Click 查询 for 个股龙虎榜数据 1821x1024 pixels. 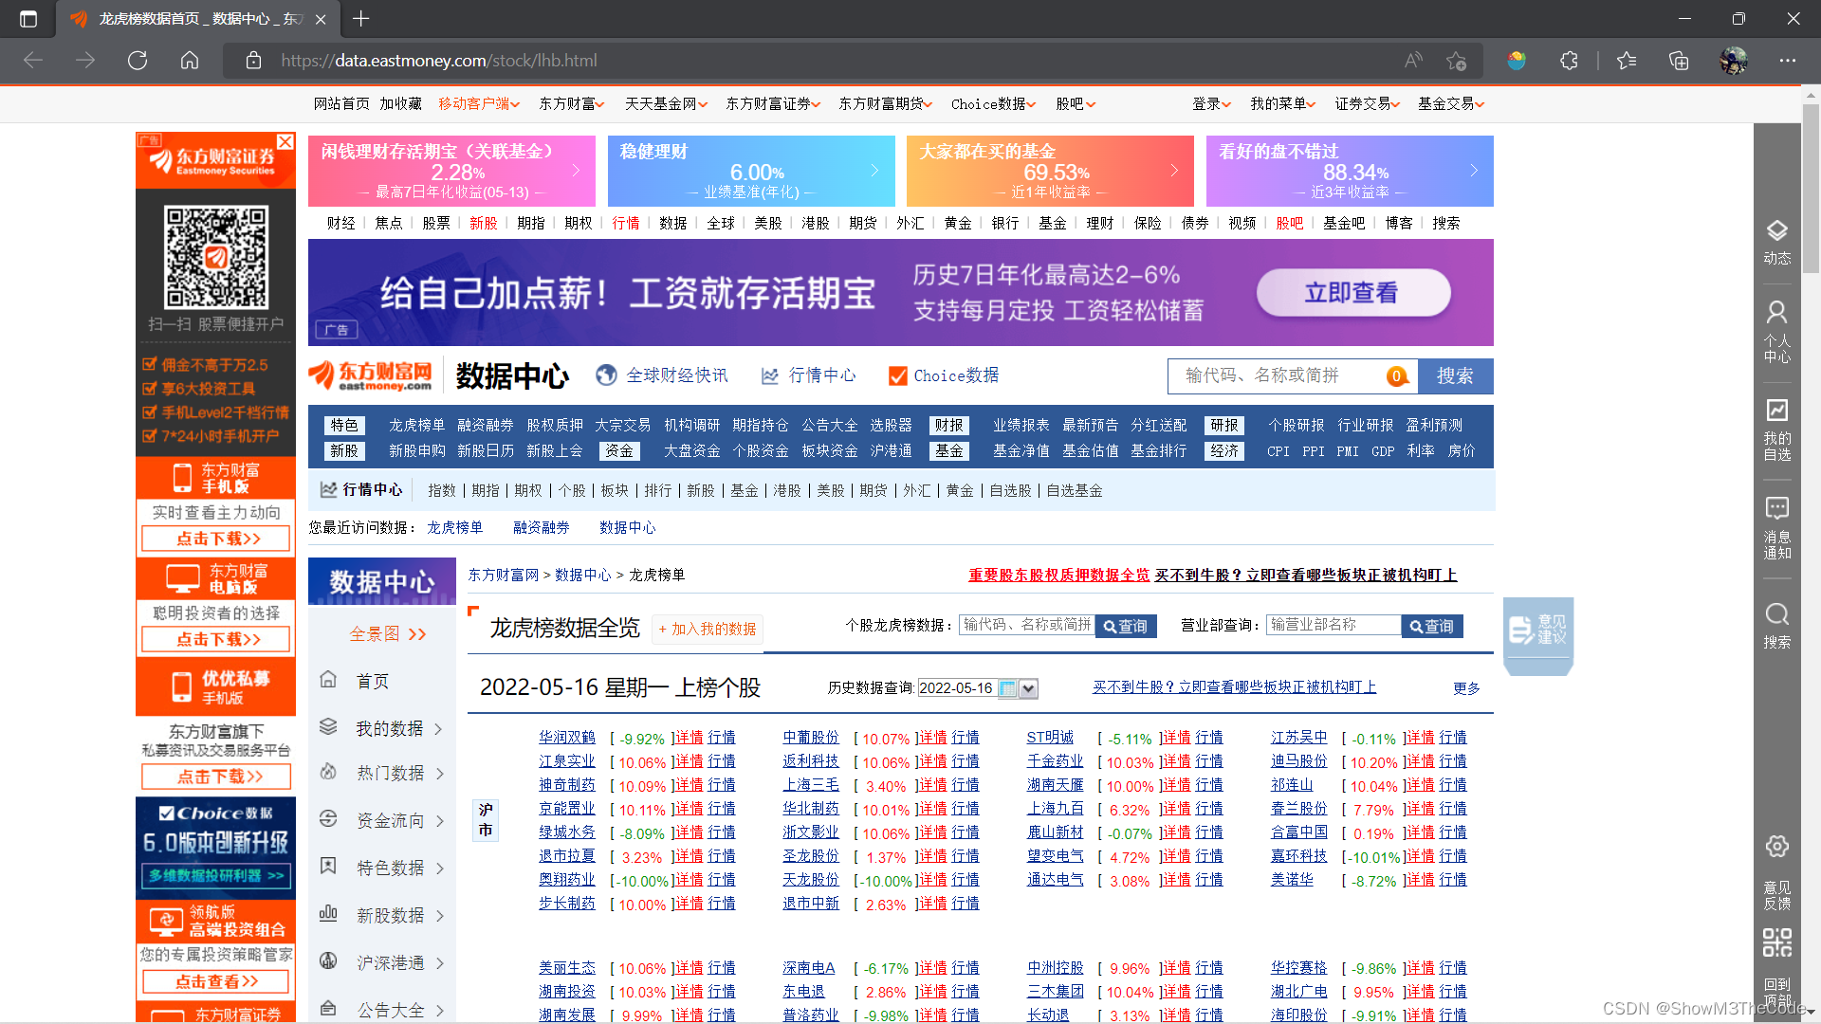click(1126, 626)
